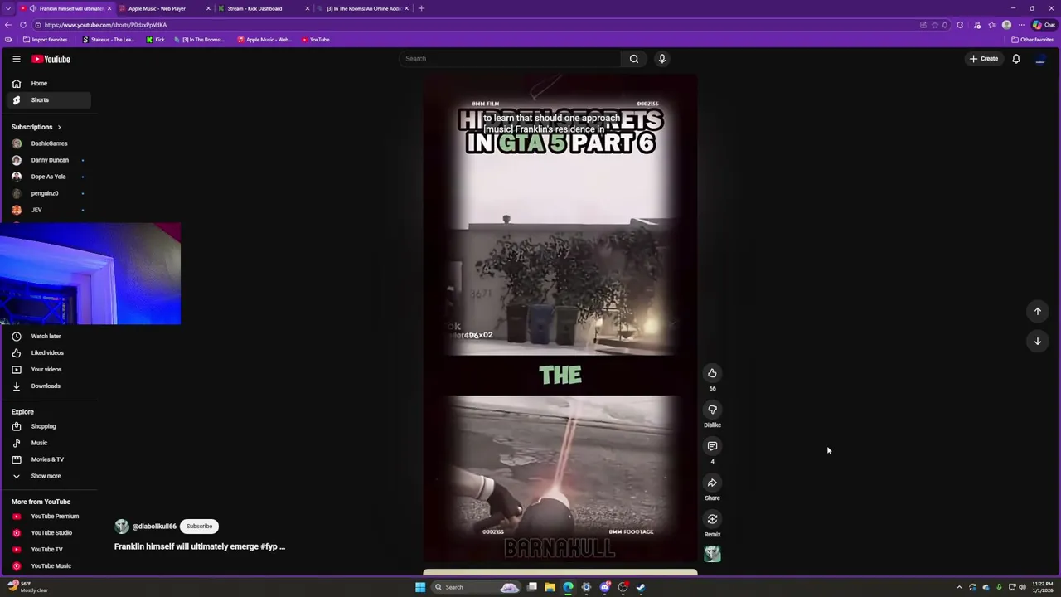Screen dimensions: 1061x597
Task: Expand the Subscriptions section chevron
Action: click(59, 127)
